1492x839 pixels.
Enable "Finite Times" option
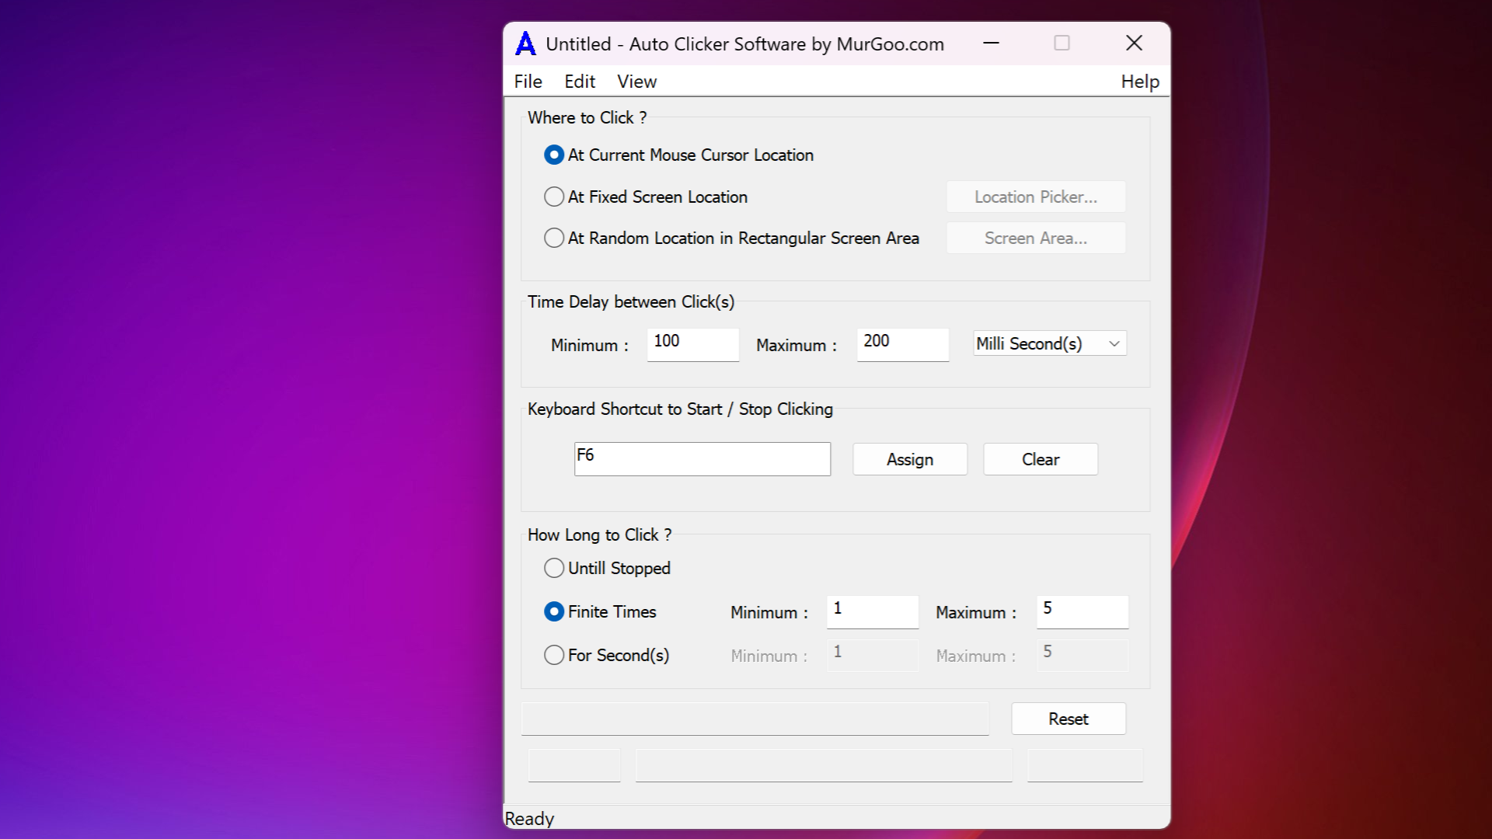[x=554, y=611]
